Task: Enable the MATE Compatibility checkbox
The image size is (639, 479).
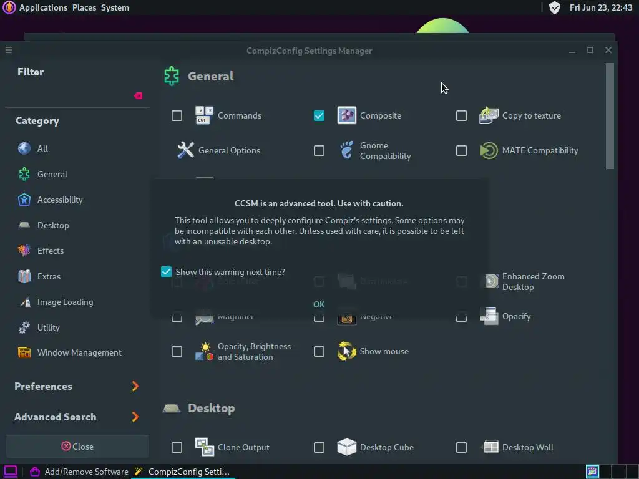Action: tap(461, 151)
